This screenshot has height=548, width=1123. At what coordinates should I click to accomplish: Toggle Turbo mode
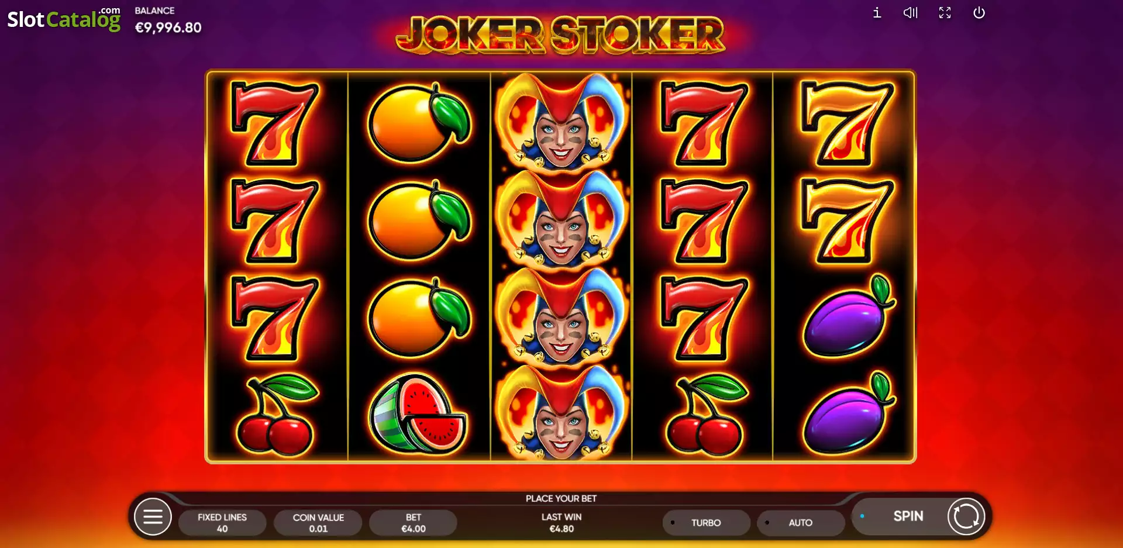point(706,522)
